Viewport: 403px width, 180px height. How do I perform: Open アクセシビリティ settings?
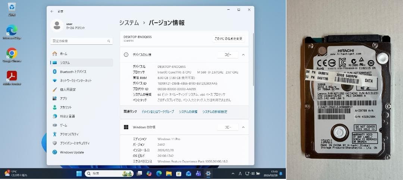pos(81,134)
